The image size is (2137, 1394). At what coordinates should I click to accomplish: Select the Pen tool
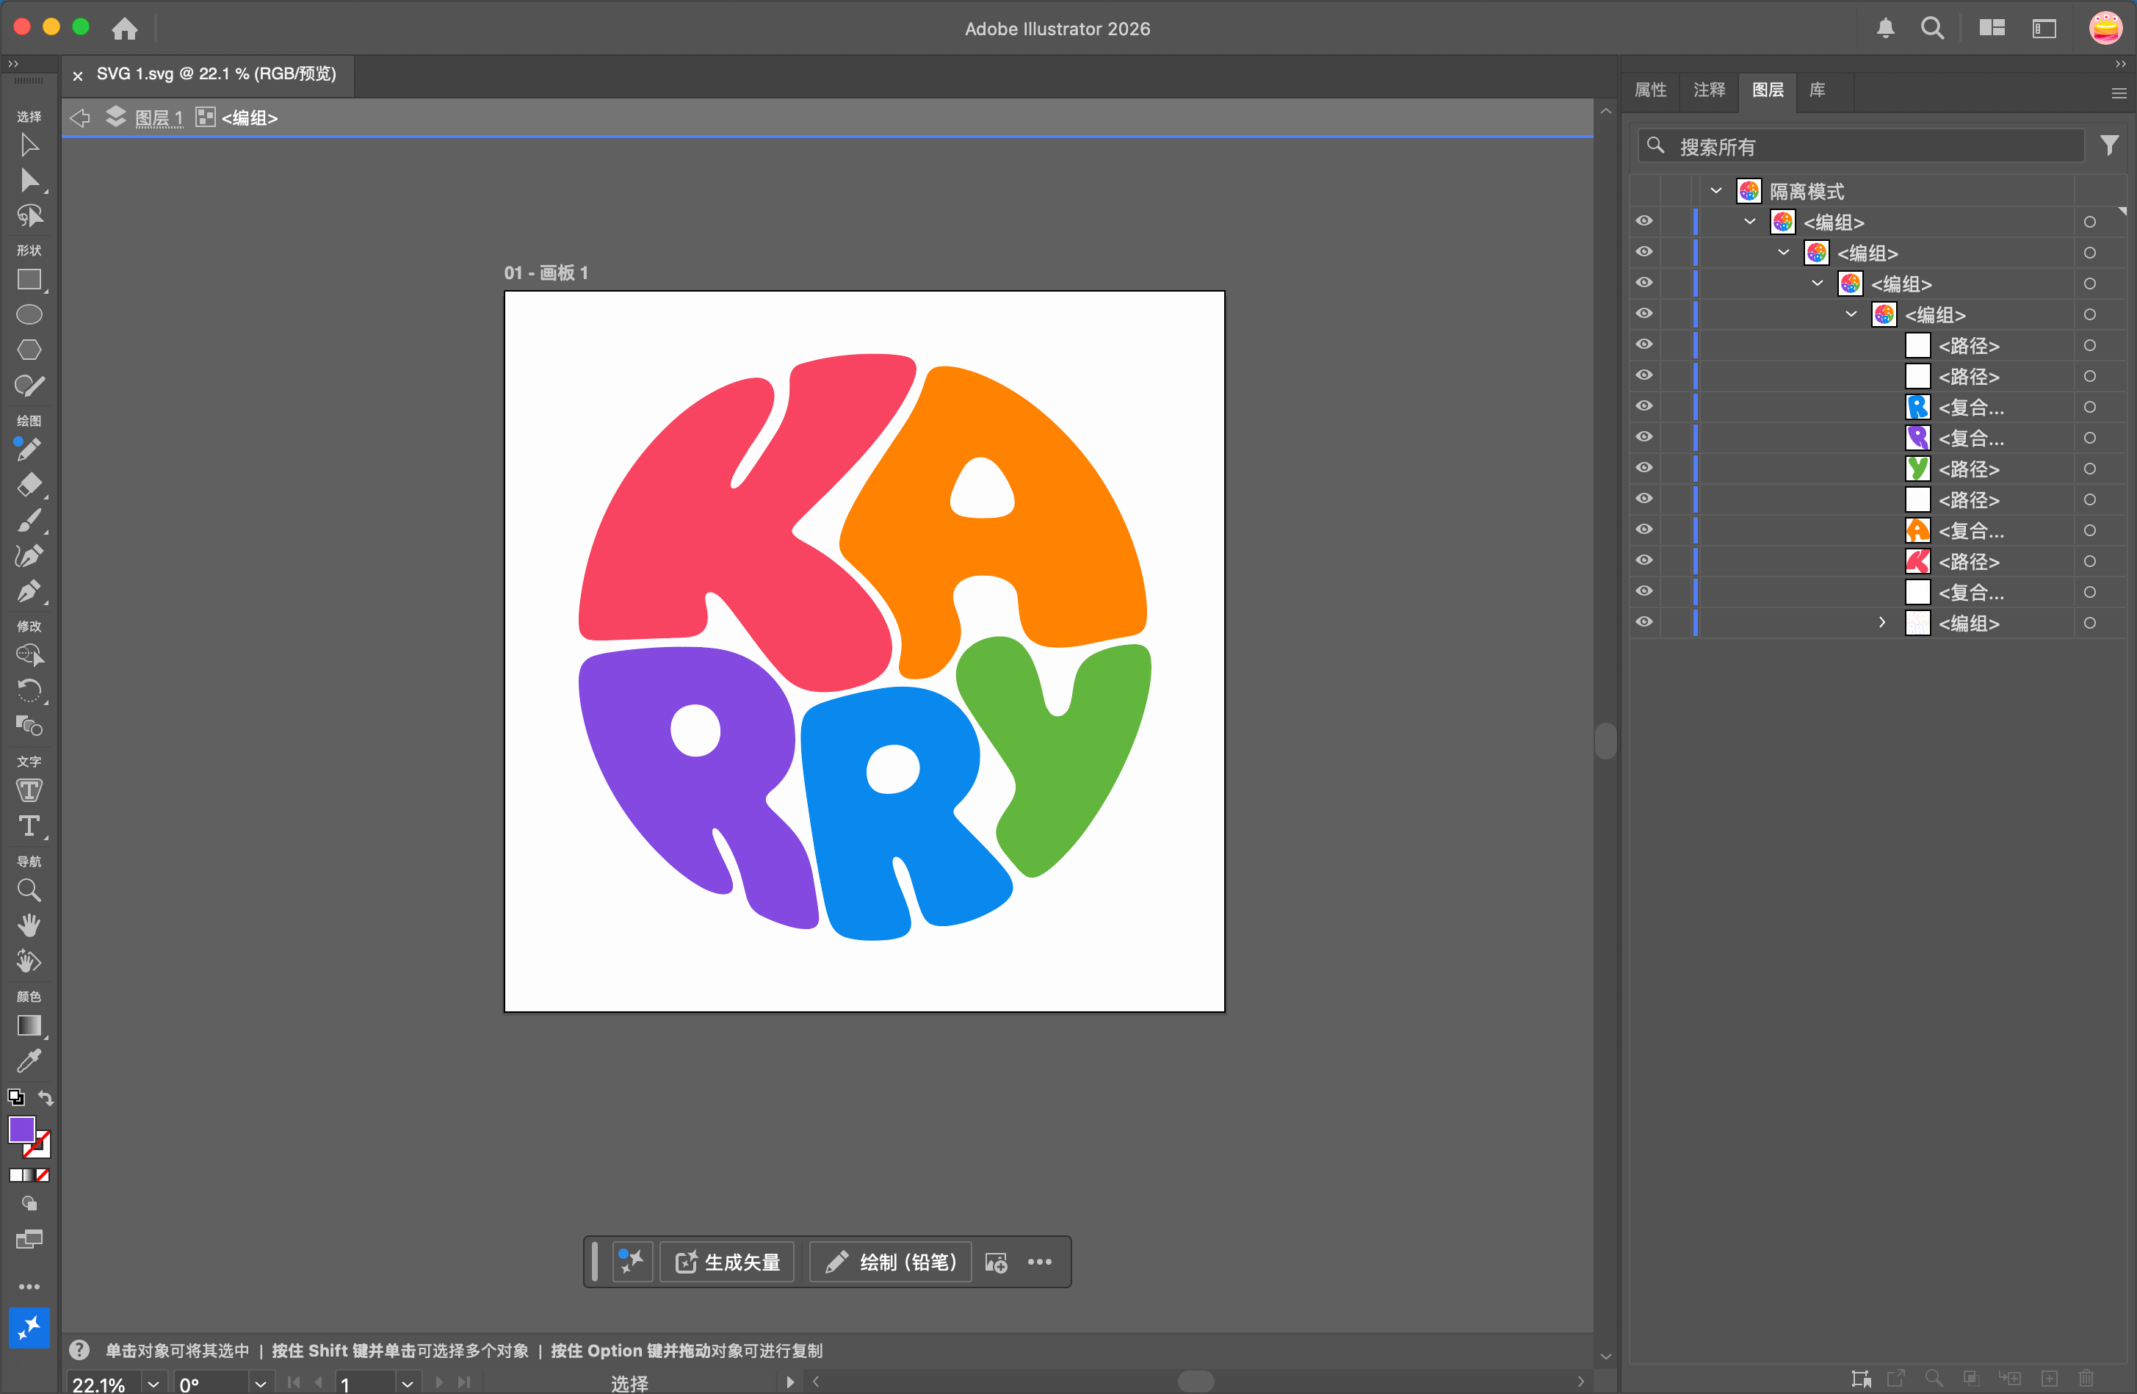29,591
